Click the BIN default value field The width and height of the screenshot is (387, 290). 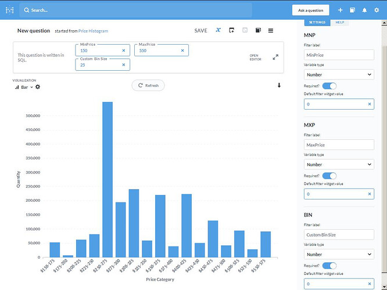[x=339, y=284]
